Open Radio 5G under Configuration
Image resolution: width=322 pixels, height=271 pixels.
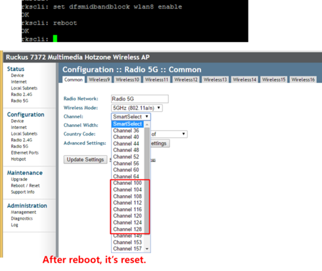pos(20,146)
